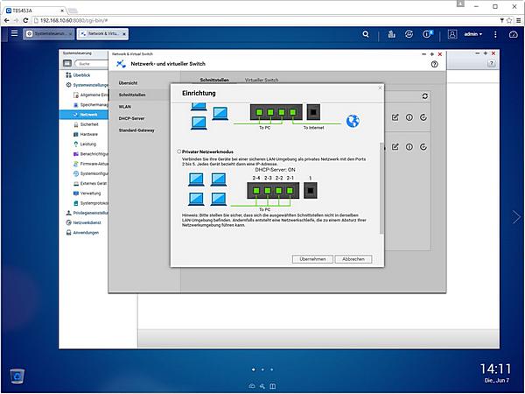The image size is (525, 394).
Task: Switch to Virtueller Switch tab
Action: [x=262, y=80]
